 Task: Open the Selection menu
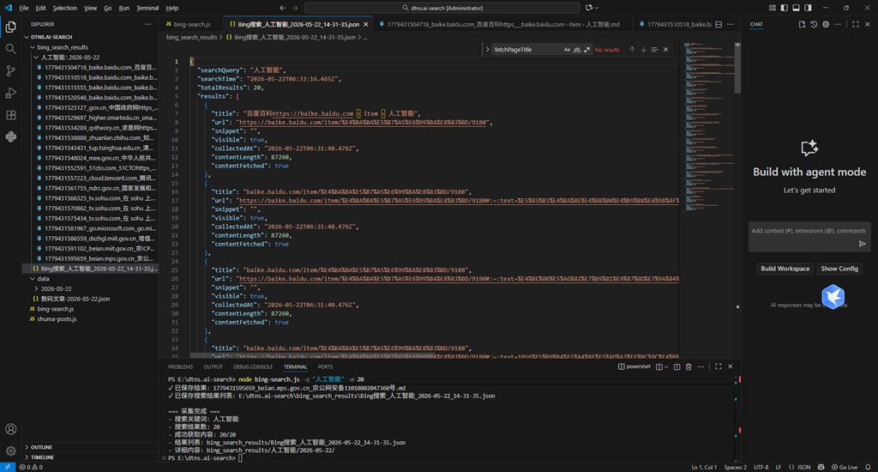coord(65,8)
